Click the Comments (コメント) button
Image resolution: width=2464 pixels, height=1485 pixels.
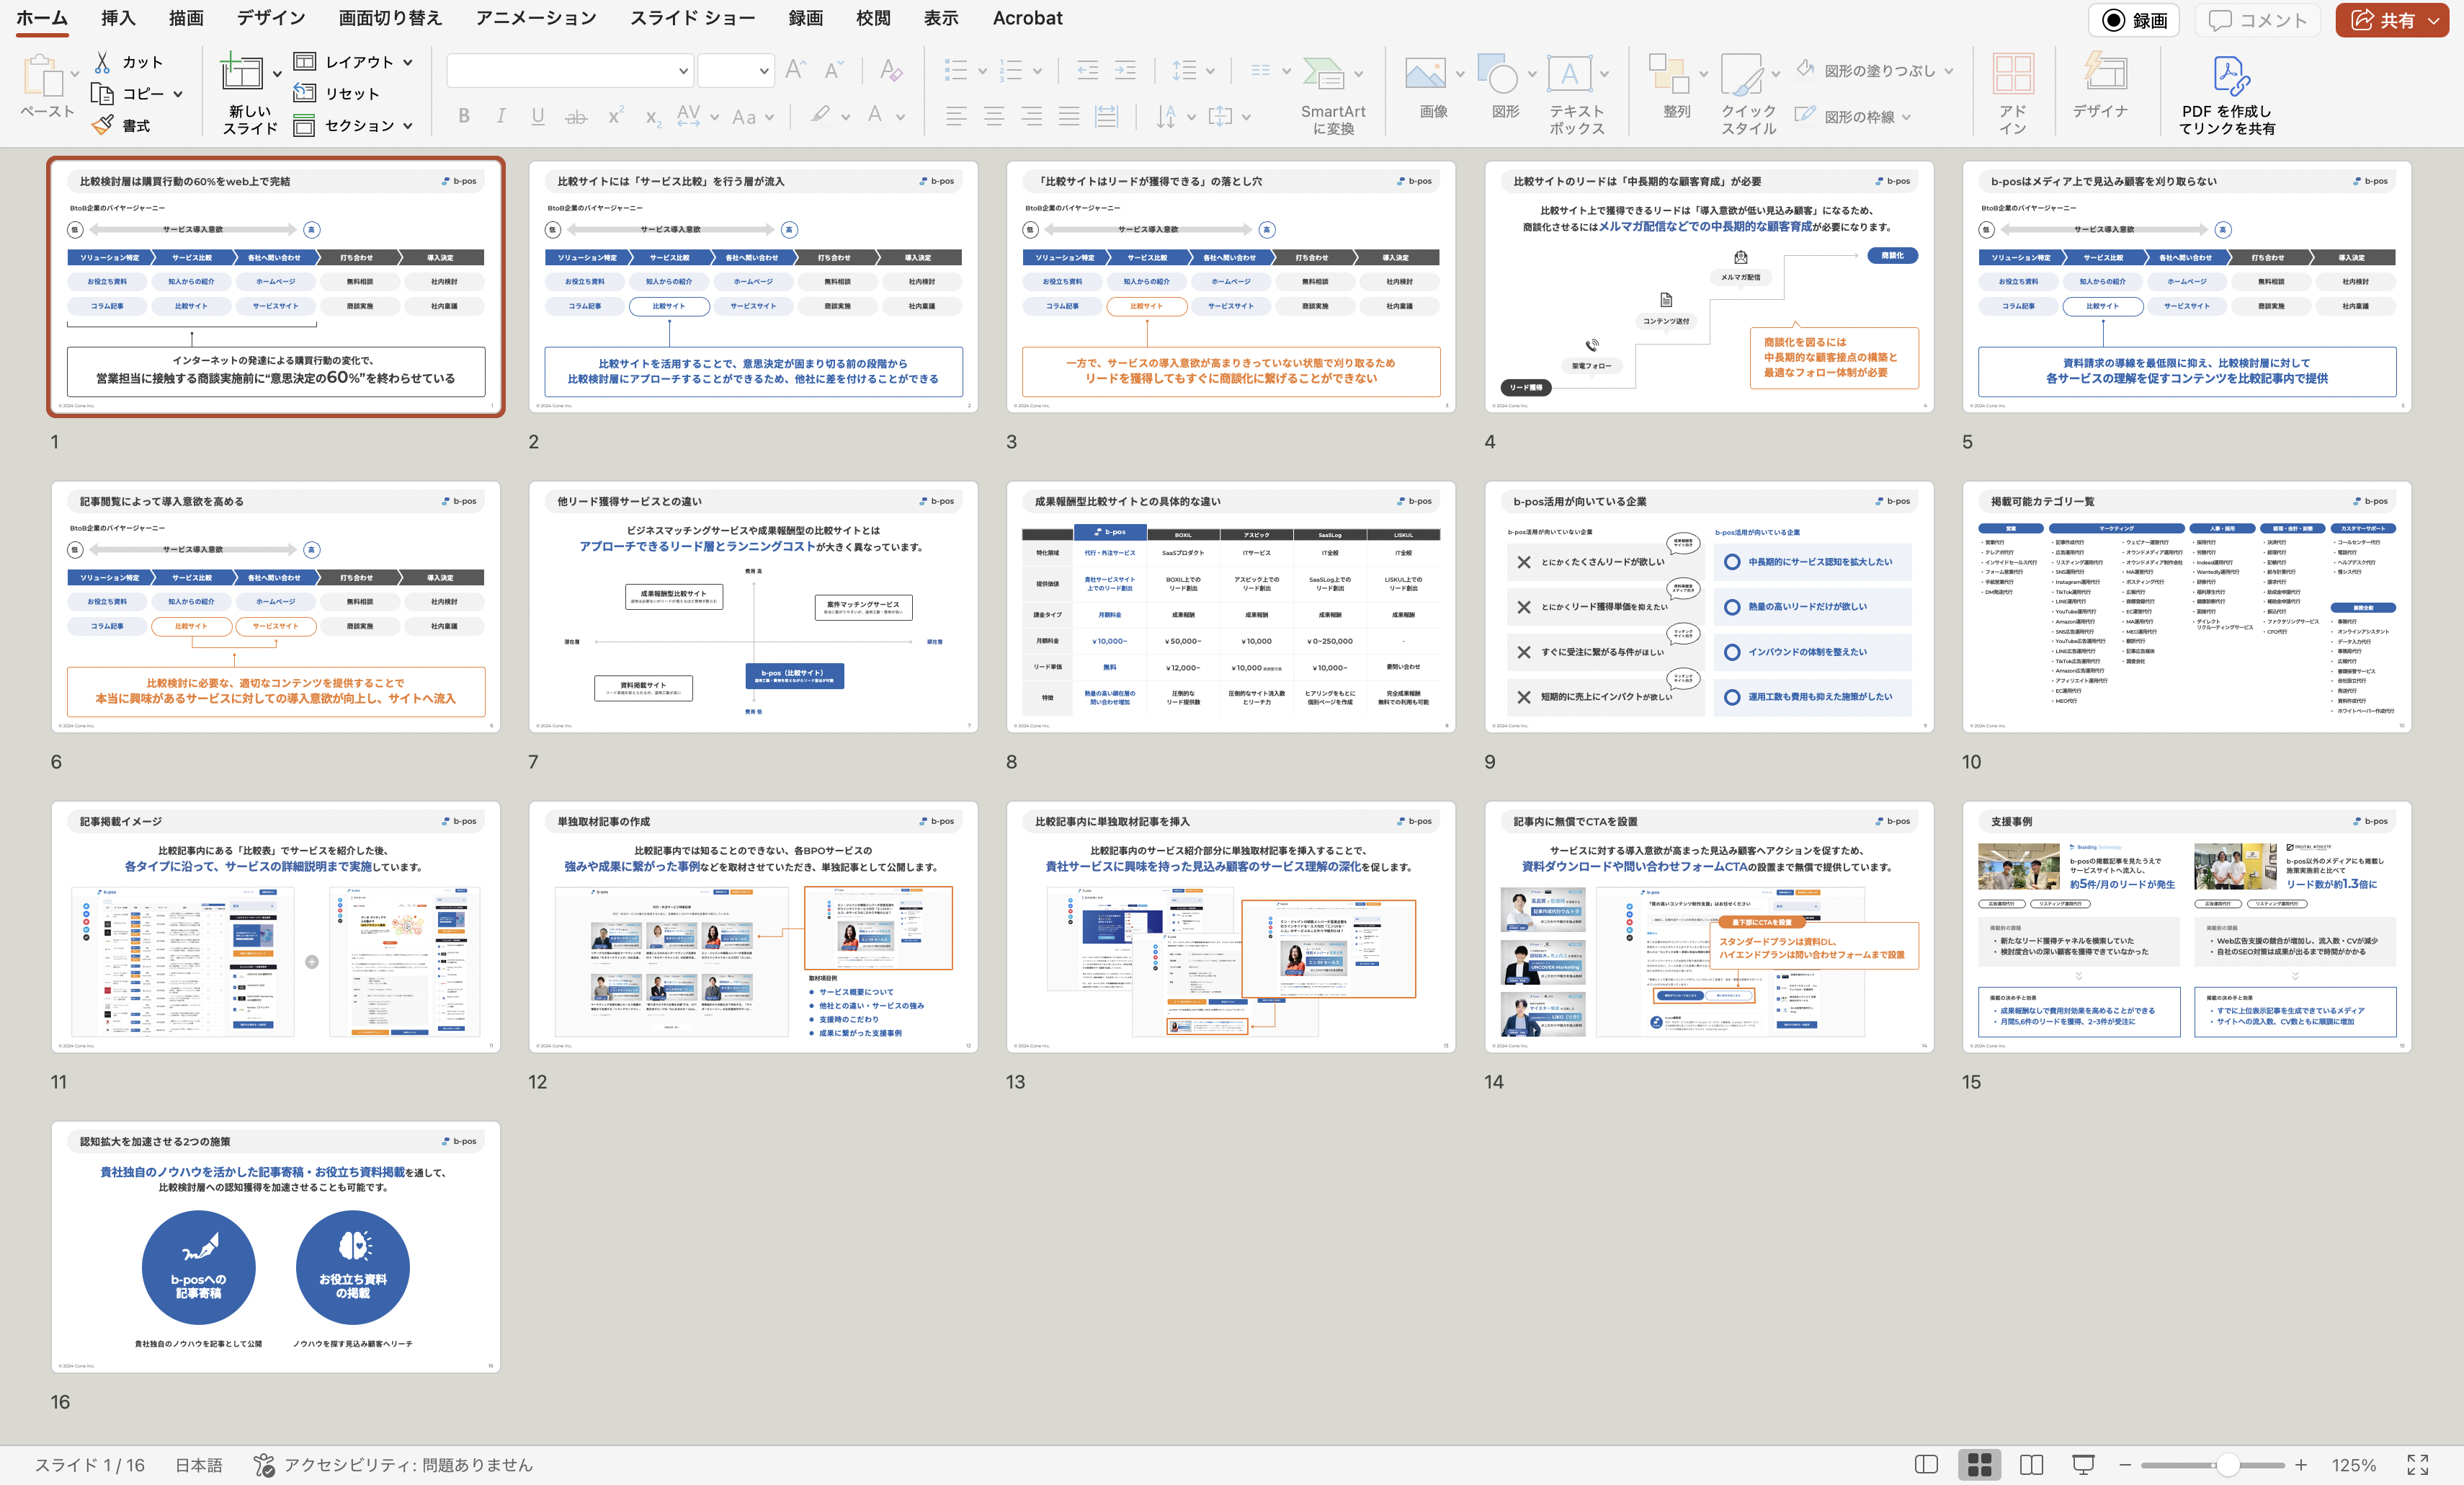[2258, 20]
